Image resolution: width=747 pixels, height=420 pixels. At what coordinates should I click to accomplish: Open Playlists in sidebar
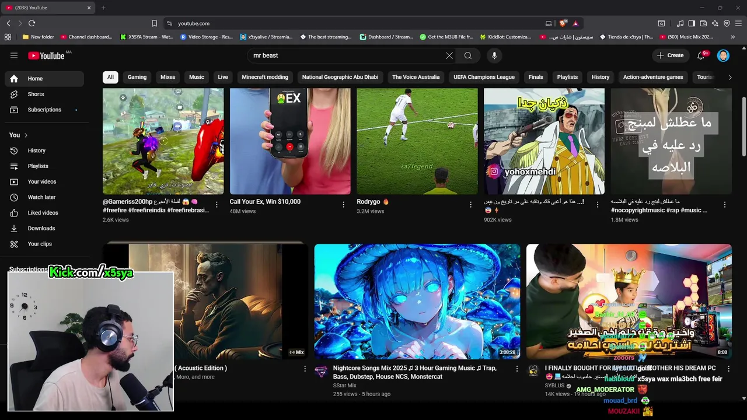44,166
